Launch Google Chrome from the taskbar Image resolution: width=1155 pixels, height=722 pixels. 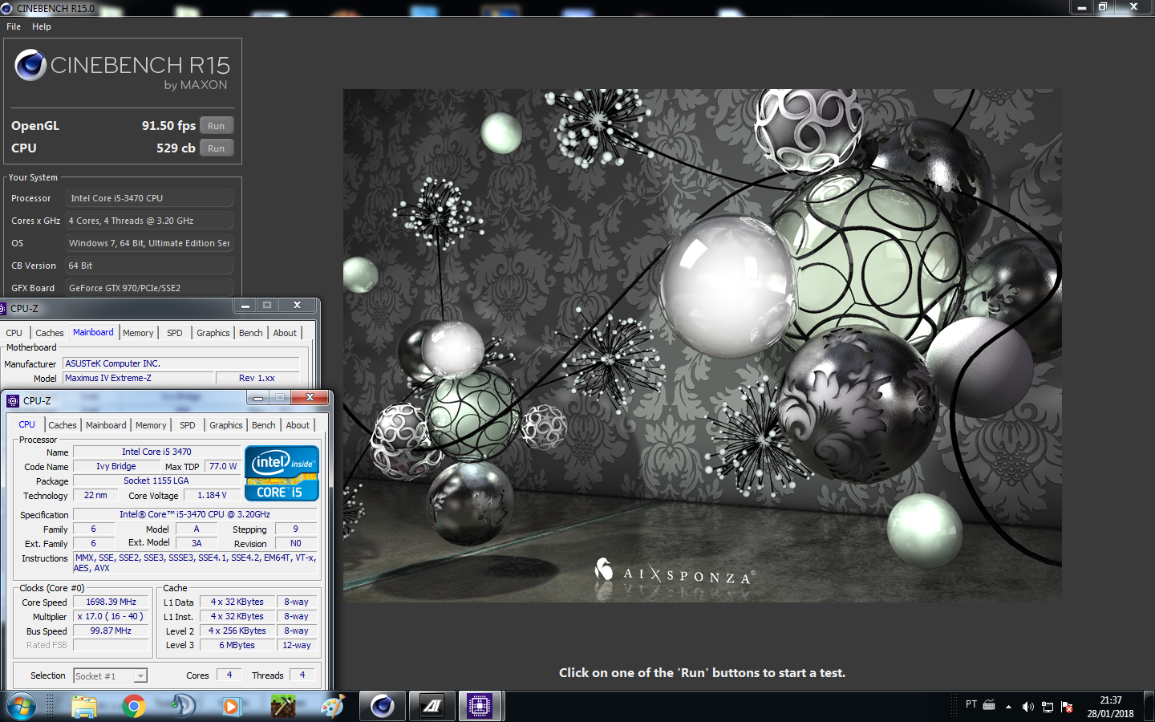coord(134,707)
